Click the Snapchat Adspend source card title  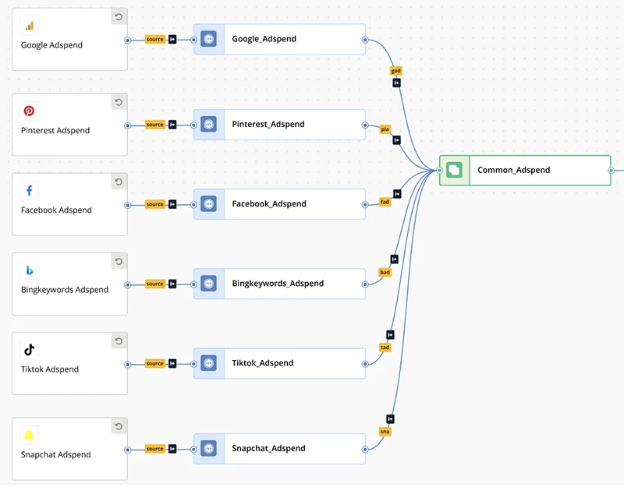(55, 454)
